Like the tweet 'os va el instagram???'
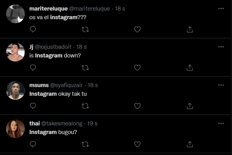The height and width of the screenshot is (155, 232). click(x=137, y=29)
